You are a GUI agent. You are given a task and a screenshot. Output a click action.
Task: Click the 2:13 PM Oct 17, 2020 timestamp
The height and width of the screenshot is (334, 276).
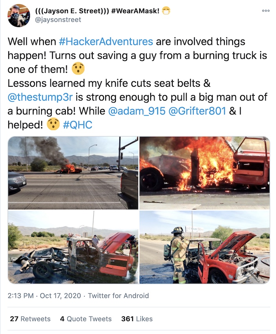click(44, 296)
